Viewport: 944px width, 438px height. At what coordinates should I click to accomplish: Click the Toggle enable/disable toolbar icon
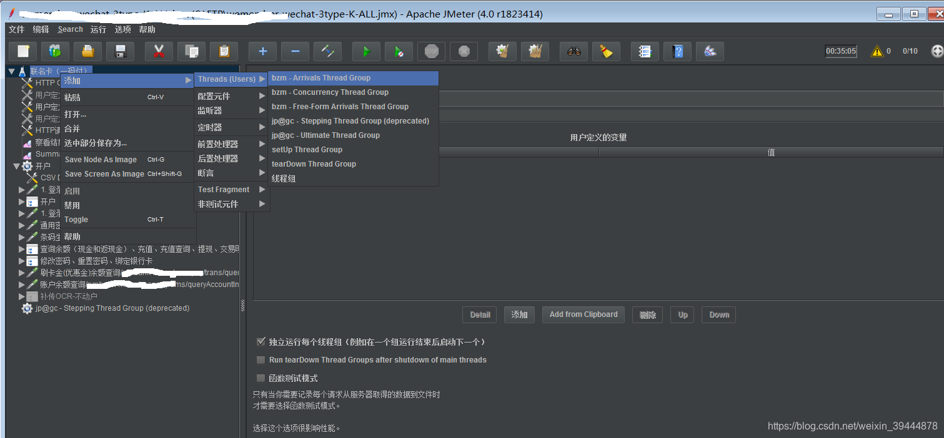[327, 51]
